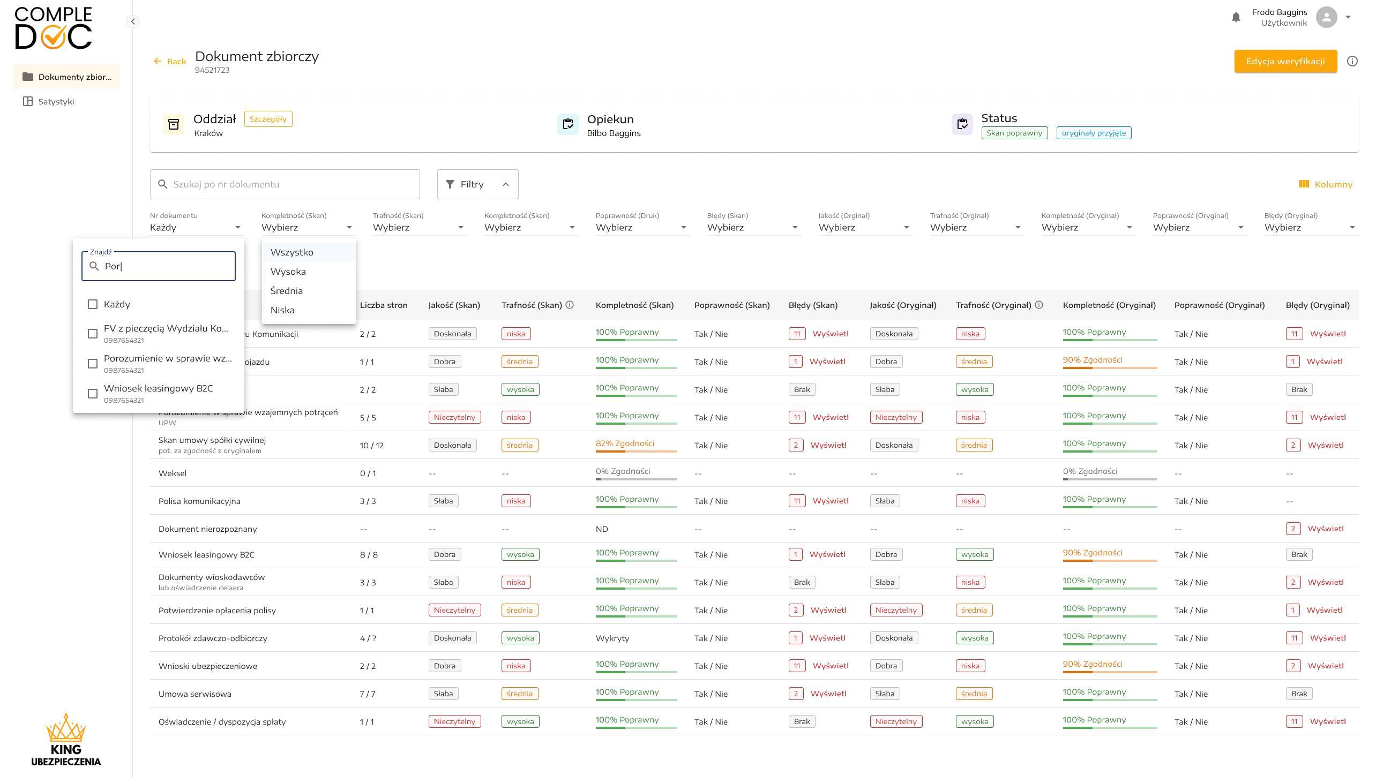Click the Edycja weryfikacji button

point(1285,61)
